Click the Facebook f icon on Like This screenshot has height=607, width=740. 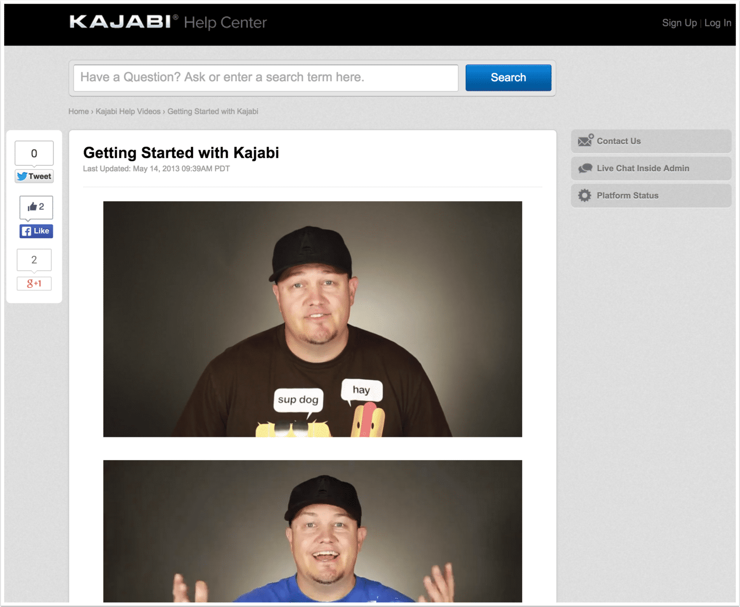pos(26,231)
